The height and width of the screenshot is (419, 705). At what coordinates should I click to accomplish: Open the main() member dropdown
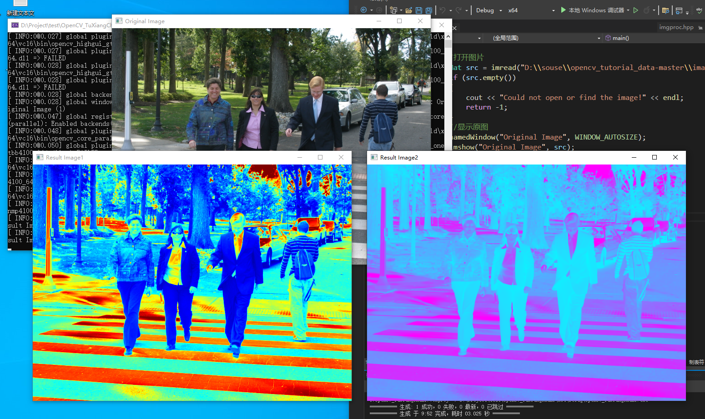(654, 38)
